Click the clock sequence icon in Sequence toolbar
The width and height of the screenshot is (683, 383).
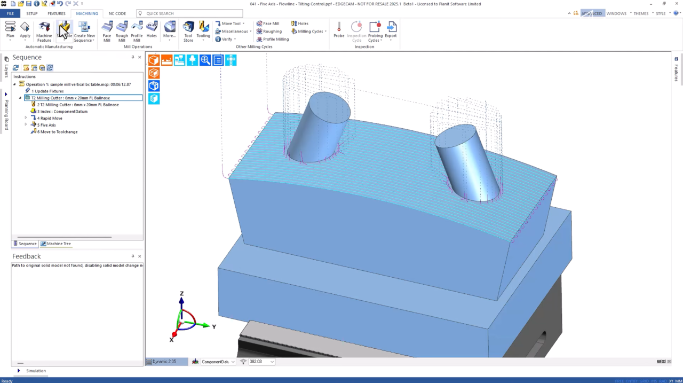coord(42,68)
